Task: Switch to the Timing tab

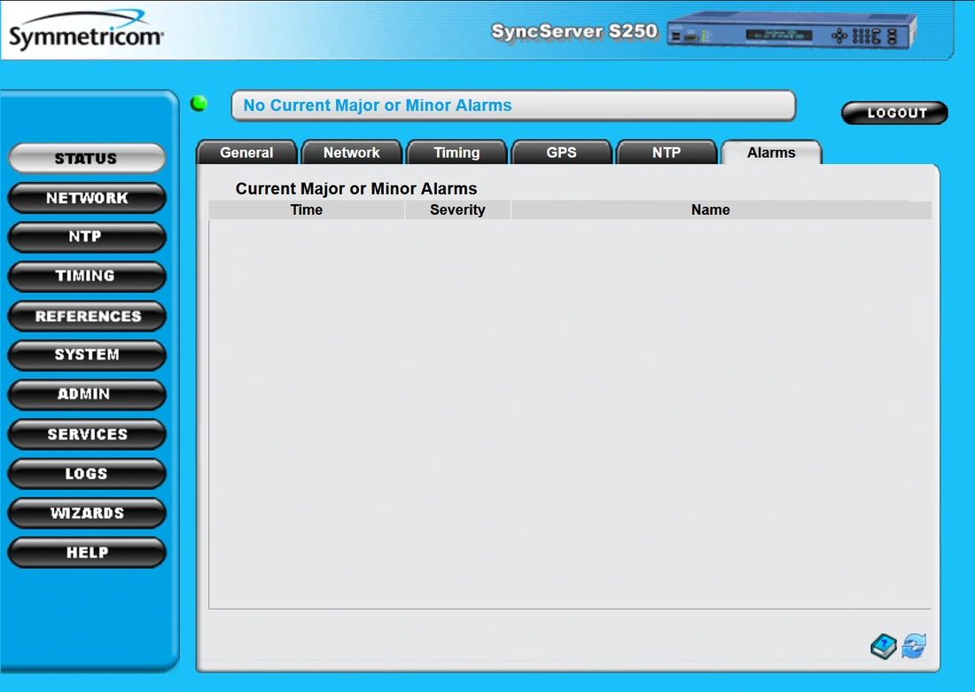Action: (x=456, y=153)
